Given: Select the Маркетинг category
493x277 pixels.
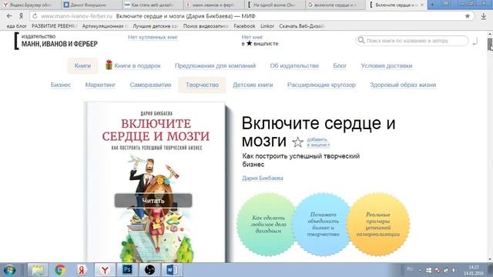Looking at the screenshot, I should tap(100, 85).
